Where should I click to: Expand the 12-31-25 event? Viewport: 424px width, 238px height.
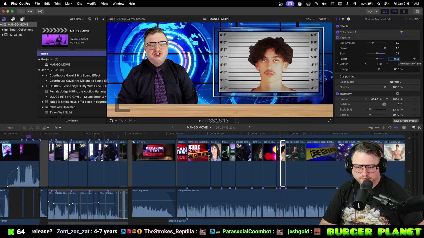[x=3, y=35]
